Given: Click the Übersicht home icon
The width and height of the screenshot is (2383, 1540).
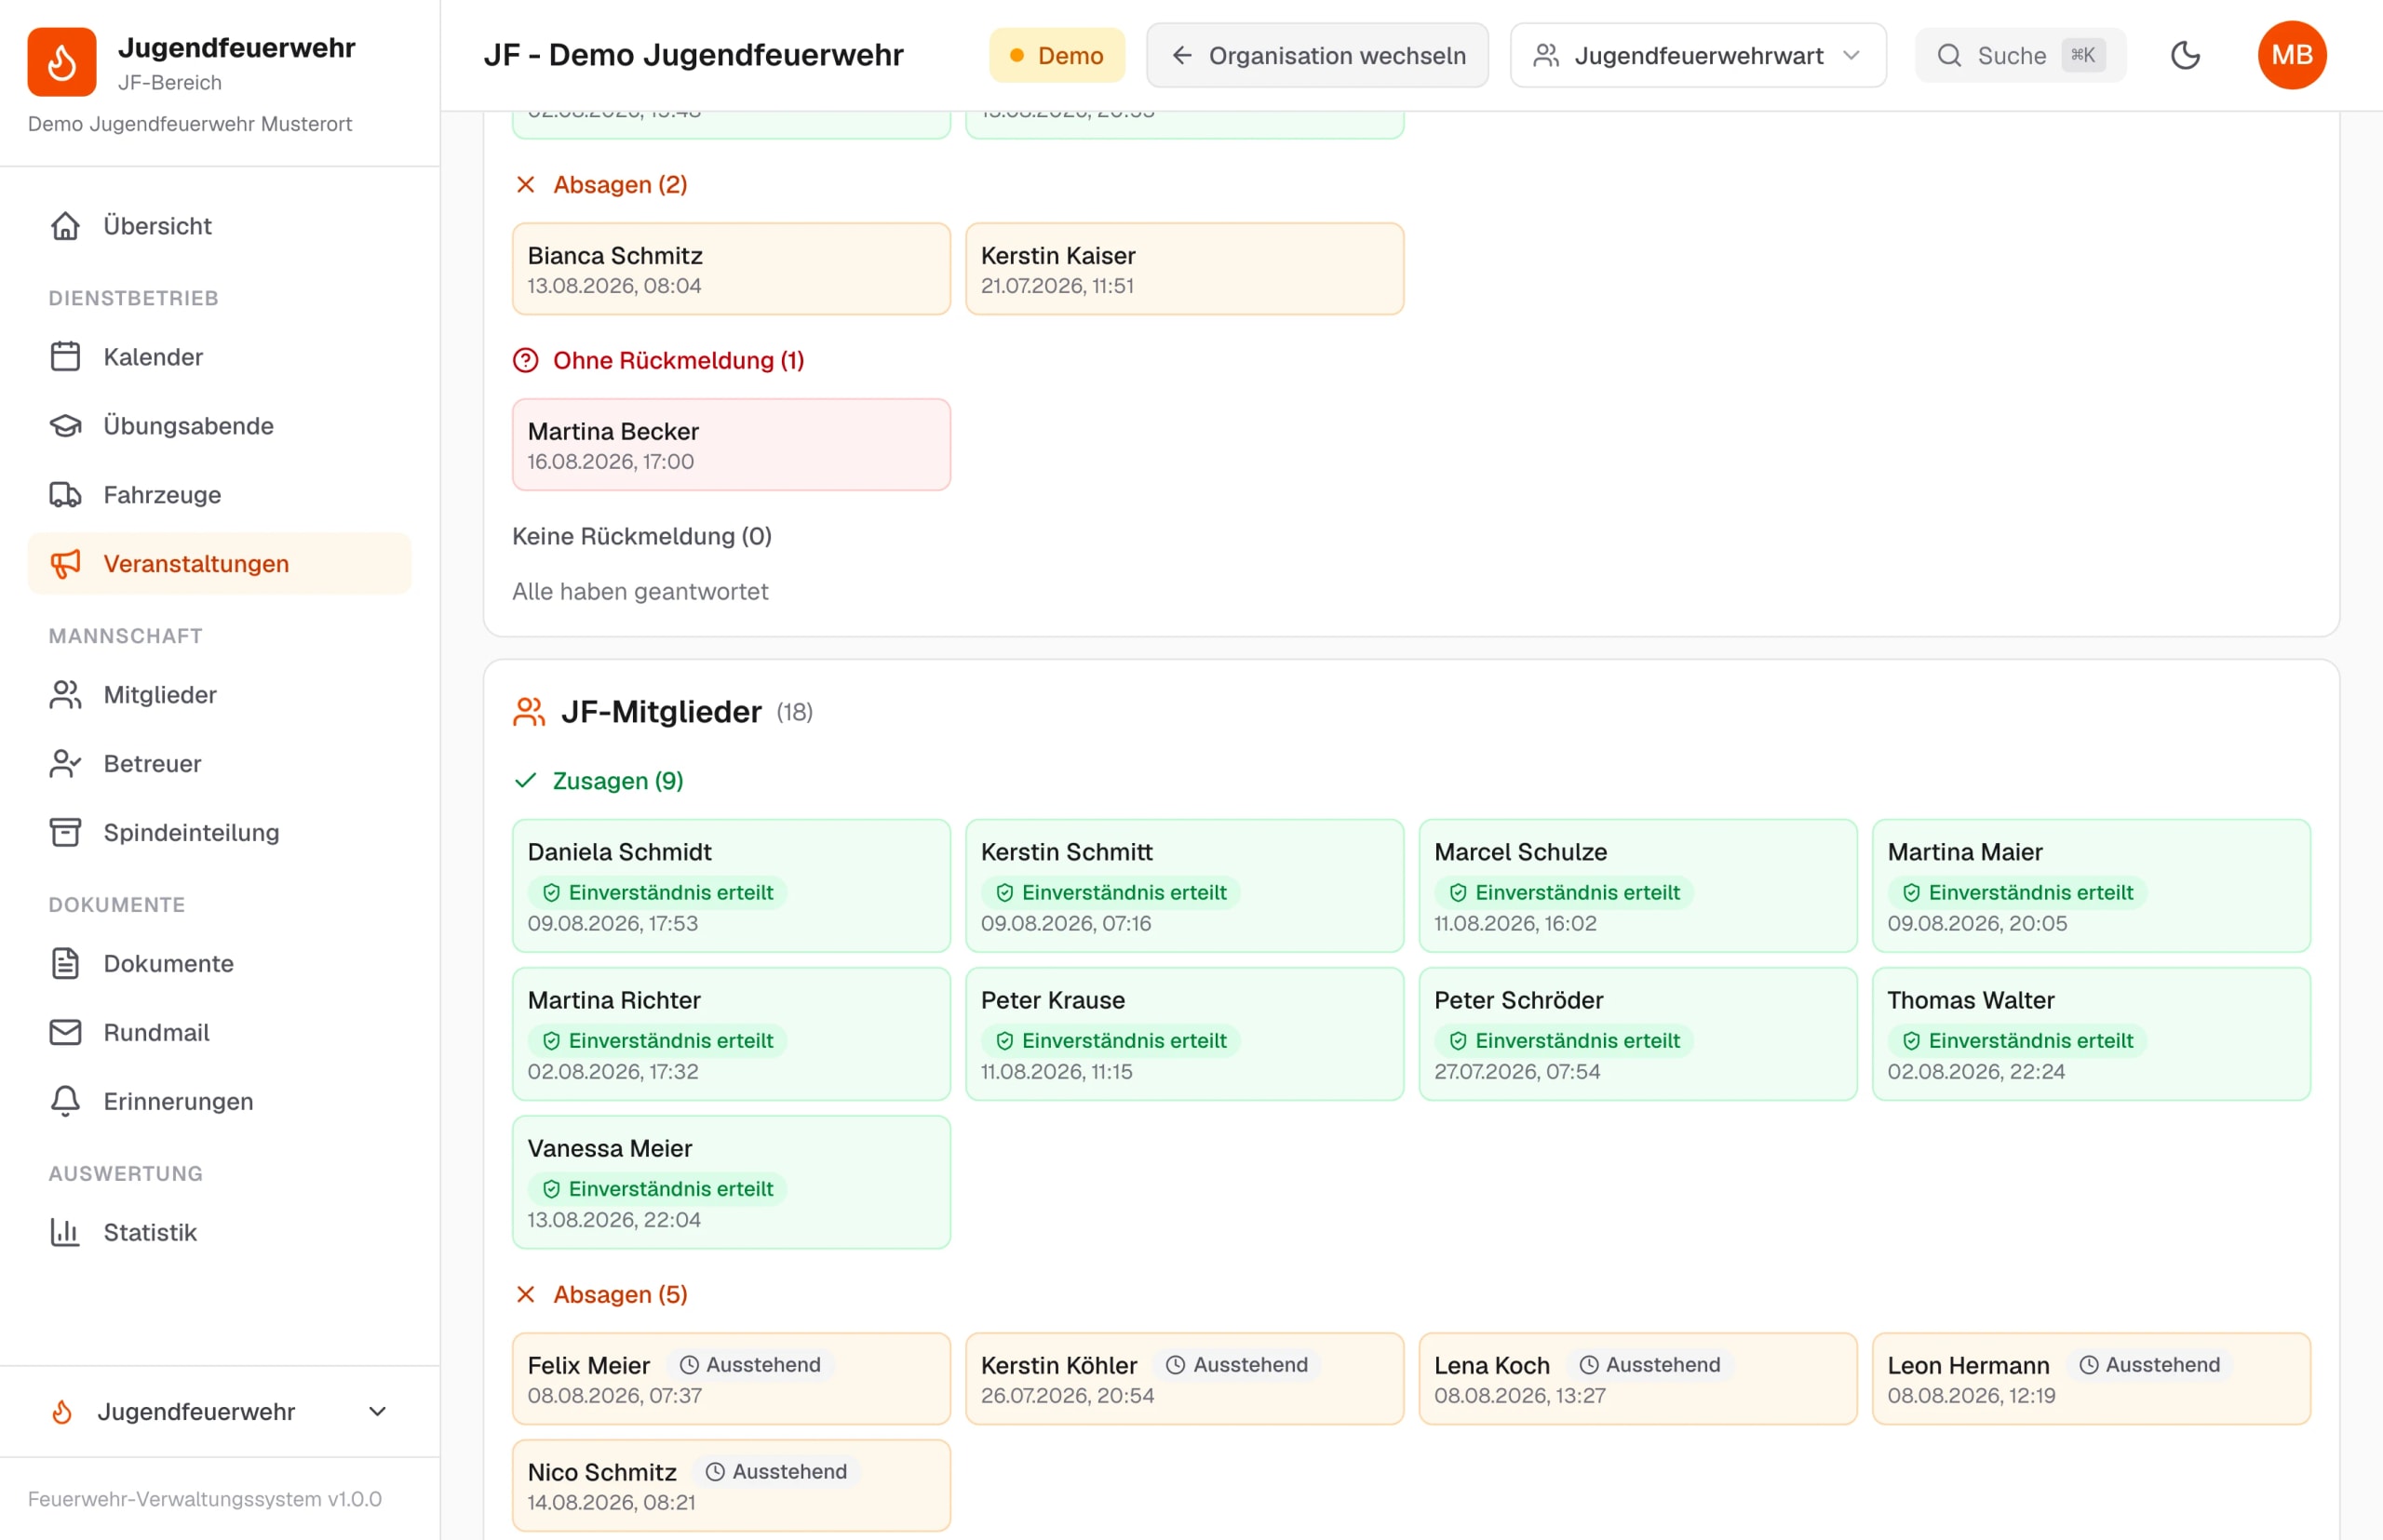Looking at the screenshot, I should [66, 226].
